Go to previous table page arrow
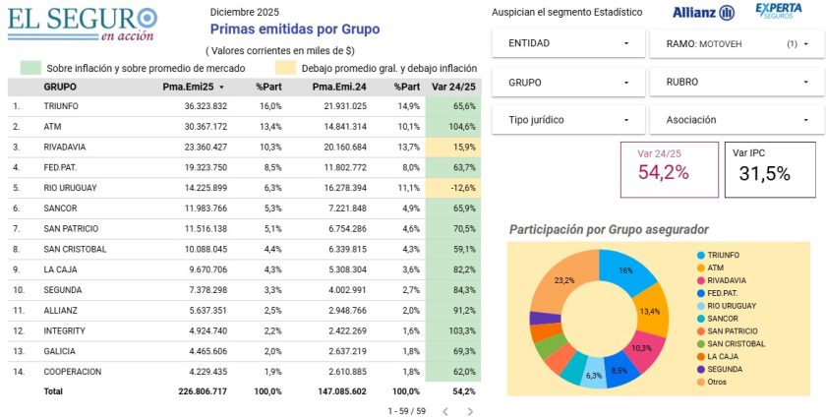The height and width of the screenshot is (417, 826). [x=445, y=411]
